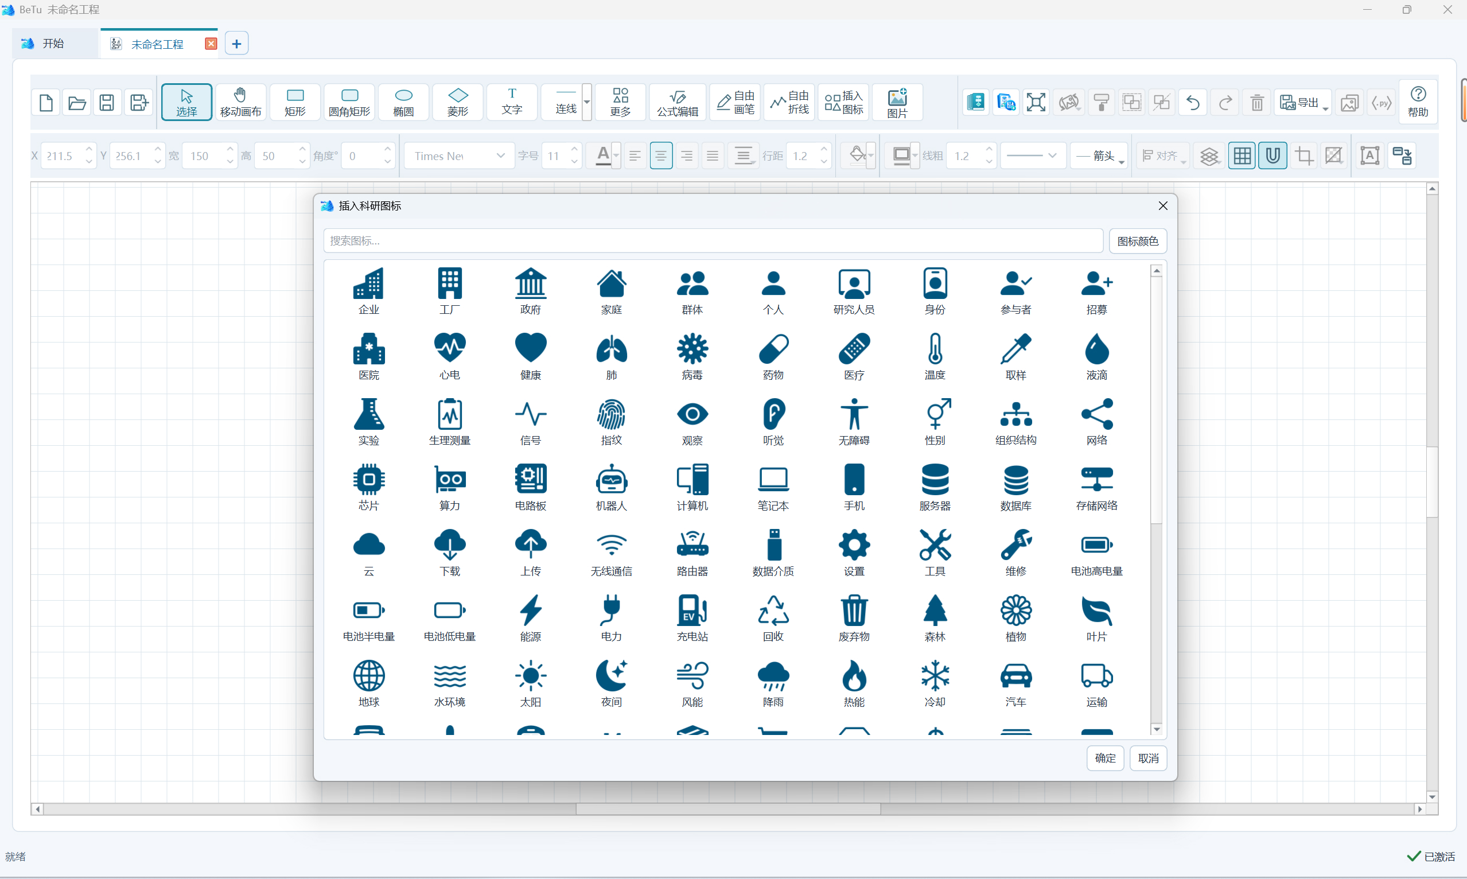Activate the 选择 select tool
Image resolution: width=1467 pixels, height=879 pixels.
(186, 102)
